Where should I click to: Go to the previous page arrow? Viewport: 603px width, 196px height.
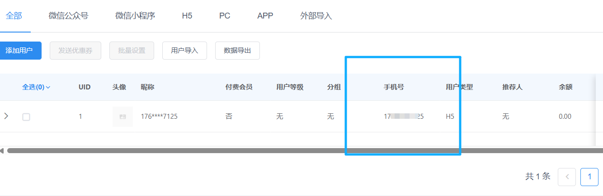tap(567, 177)
